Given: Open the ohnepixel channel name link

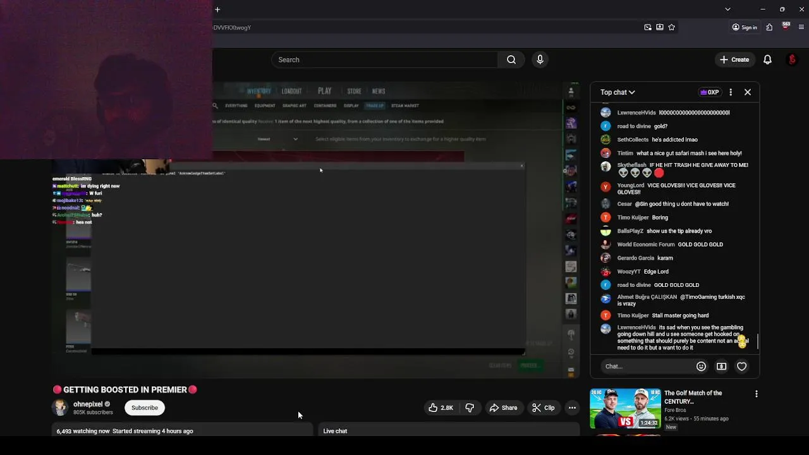Looking at the screenshot, I should (x=88, y=404).
